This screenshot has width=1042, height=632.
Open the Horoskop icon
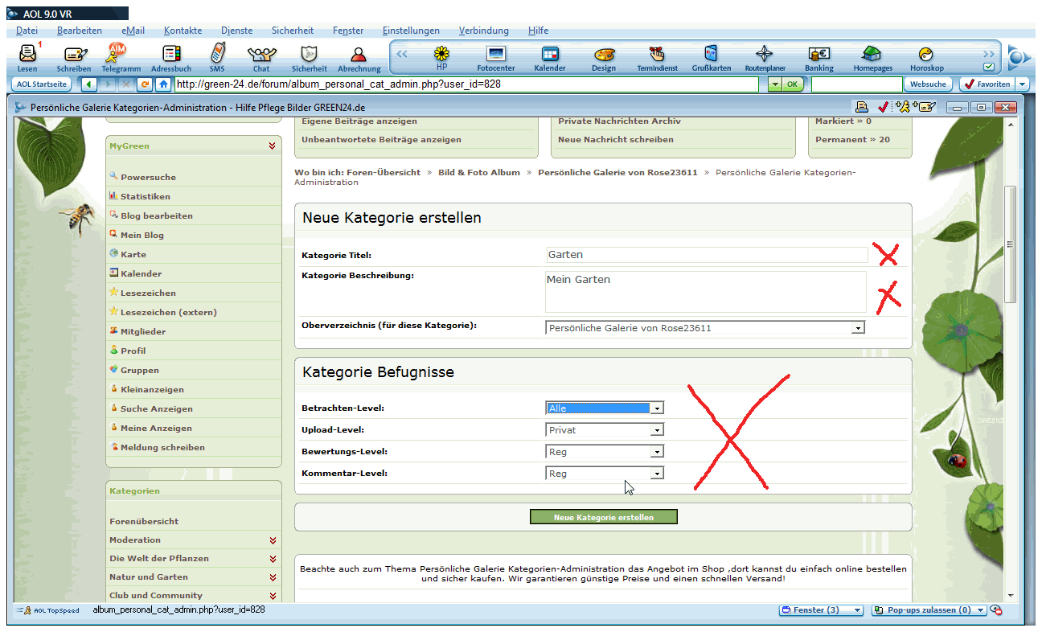pyautogui.click(x=926, y=55)
